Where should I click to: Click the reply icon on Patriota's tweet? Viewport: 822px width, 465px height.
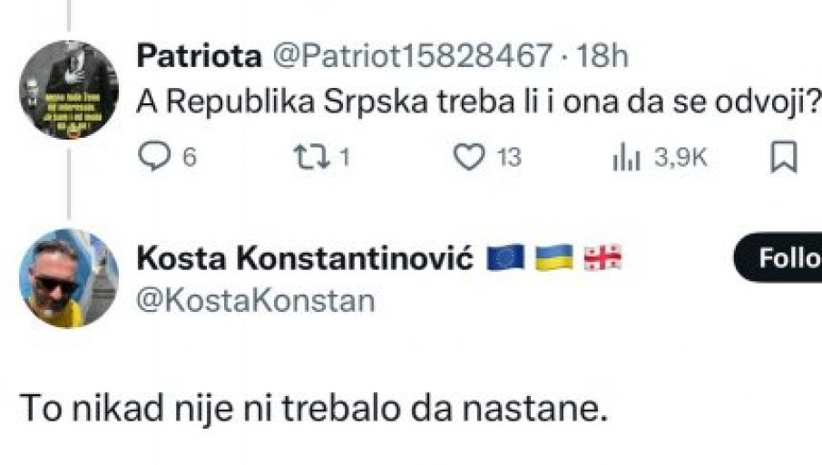tap(153, 158)
